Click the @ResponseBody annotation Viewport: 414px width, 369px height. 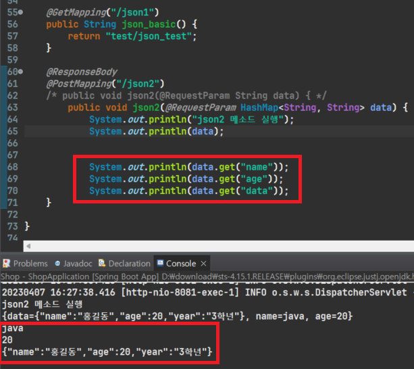tap(82, 72)
